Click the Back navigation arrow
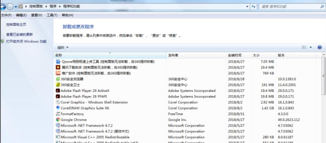 3,7
